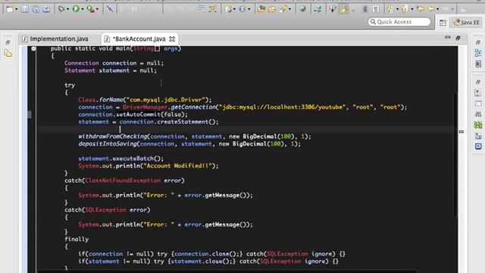Click the New file wizard icon
The image size is (485, 273).
point(10,9)
